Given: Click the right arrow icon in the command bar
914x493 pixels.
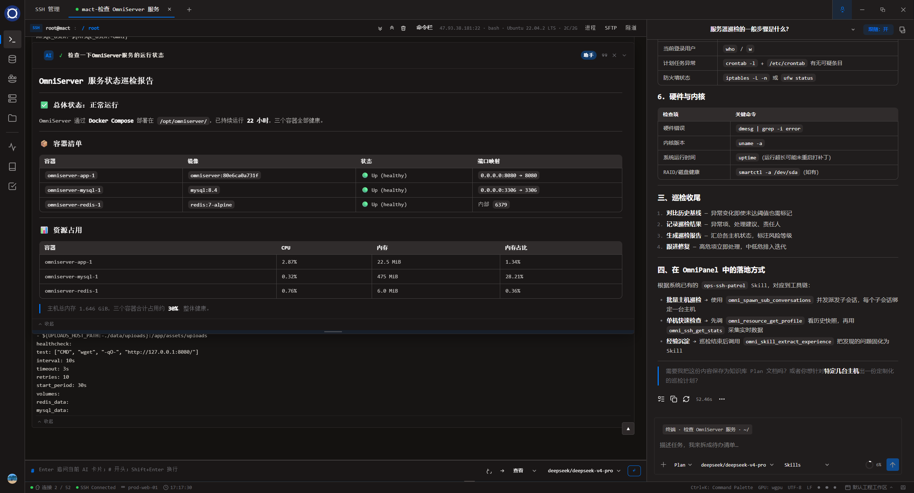Looking at the screenshot, I should coord(502,471).
